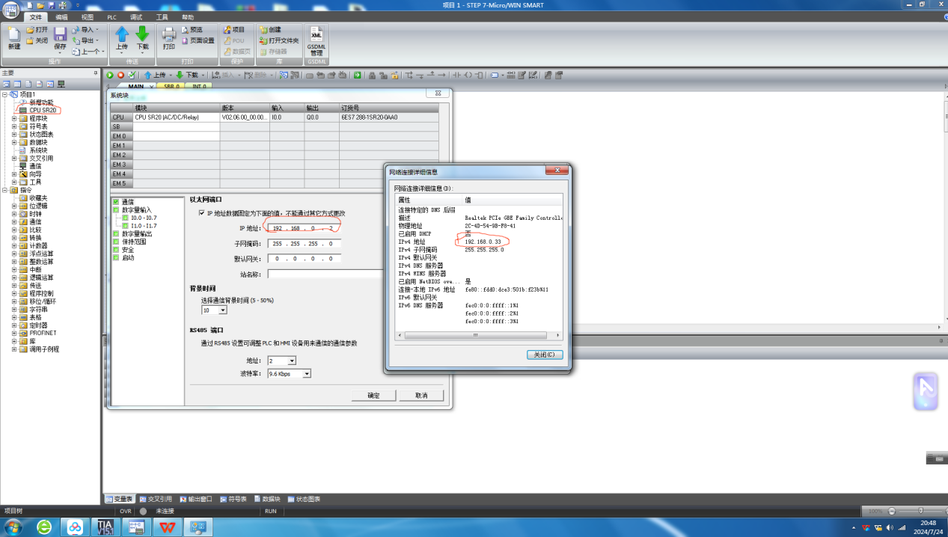
Task: Click the 站名称 input field
Action: click(325, 274)
